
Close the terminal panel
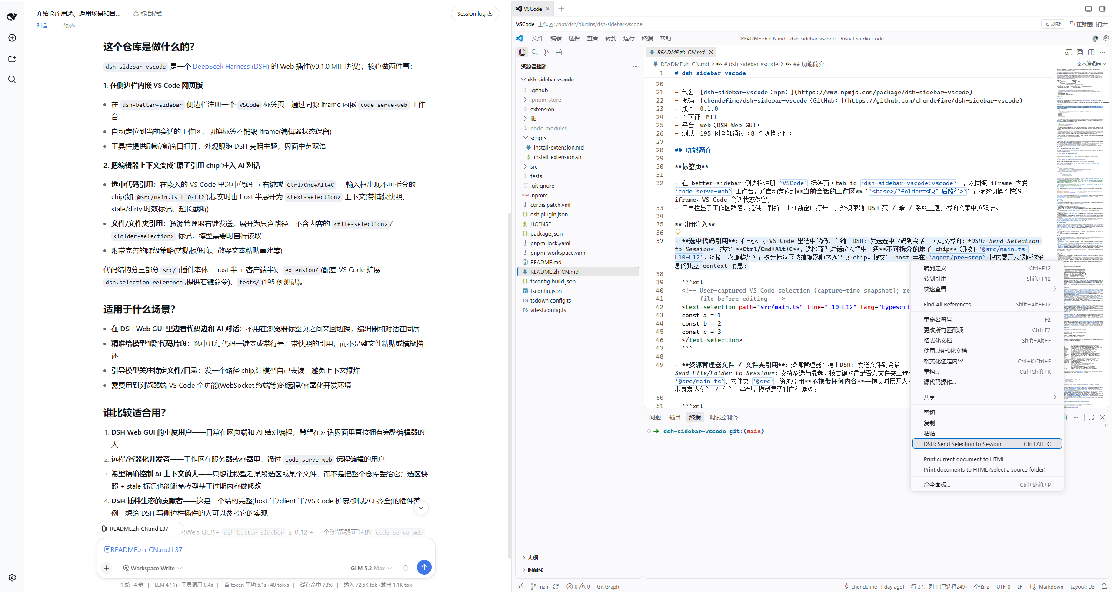coord(1102,417)
